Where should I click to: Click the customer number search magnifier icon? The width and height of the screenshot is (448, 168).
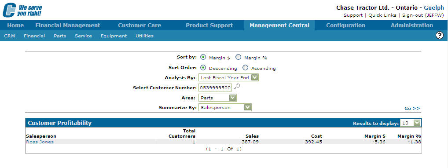tap(237, 87)
